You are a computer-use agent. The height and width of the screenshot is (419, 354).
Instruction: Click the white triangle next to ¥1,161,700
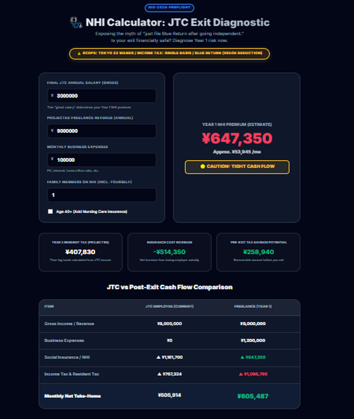(158, 357)
